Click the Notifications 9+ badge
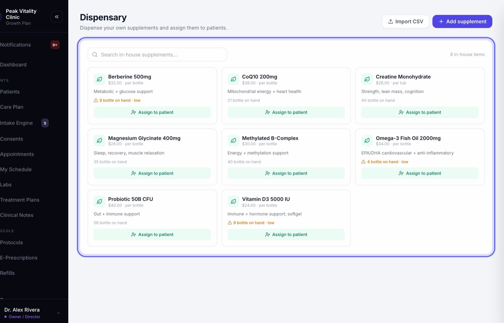This screenshot has width=504, height=323. pos(55,45)
